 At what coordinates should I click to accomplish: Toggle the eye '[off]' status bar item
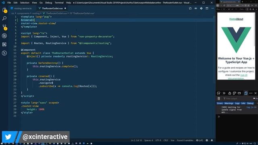[199, 140]
